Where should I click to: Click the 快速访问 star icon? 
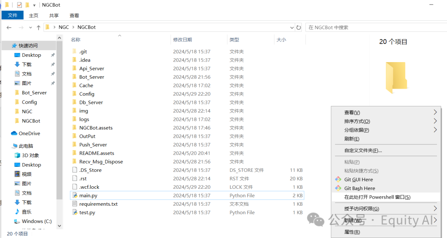tap(14, 46)
